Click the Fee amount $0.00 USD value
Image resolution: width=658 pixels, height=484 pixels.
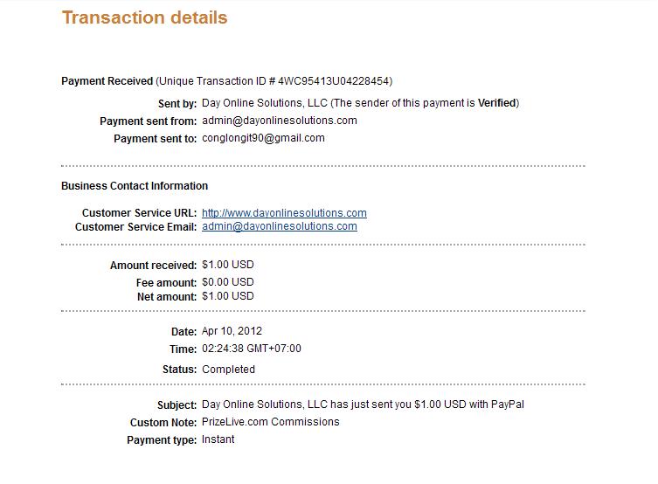227,282
